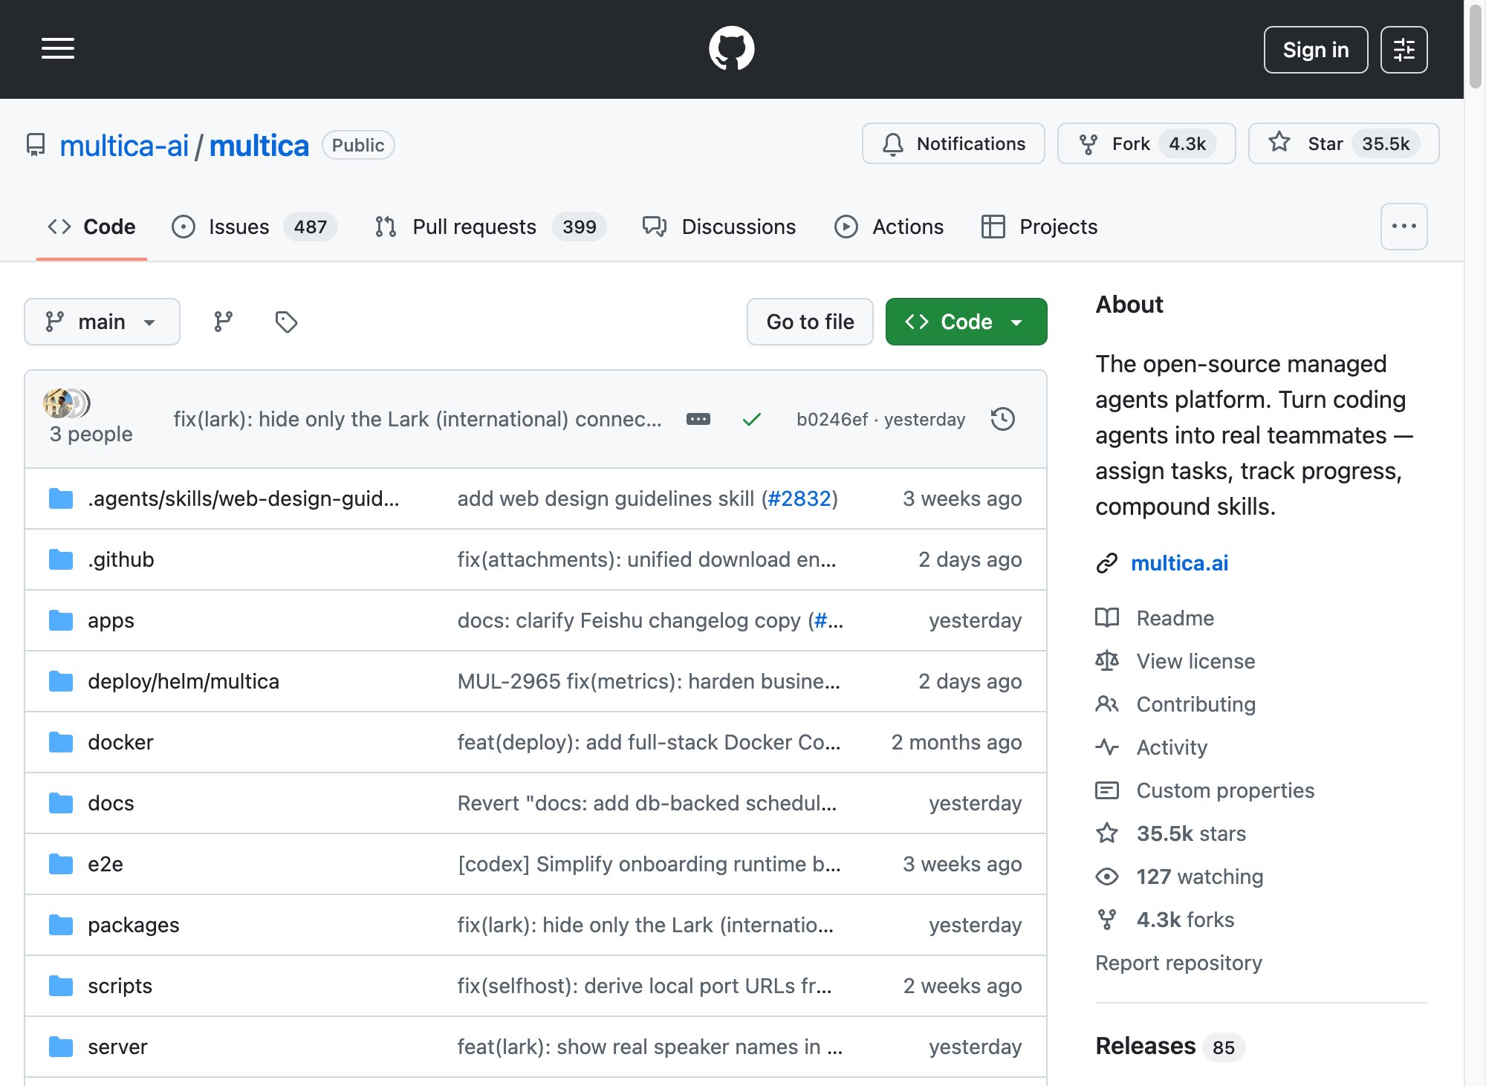Open 'fix(selfhost): derive local port' commit
1486x1086 pixels.
tap(644, 986)
